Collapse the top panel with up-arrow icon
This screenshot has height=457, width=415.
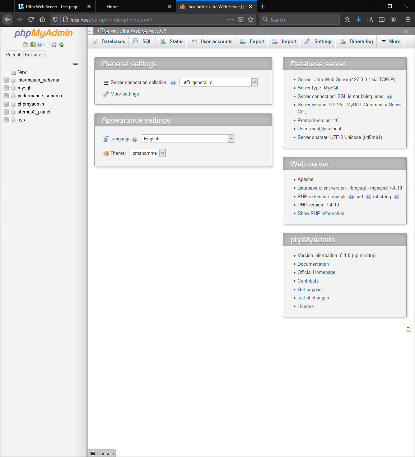pyautogui.click(x=406, y=32)
